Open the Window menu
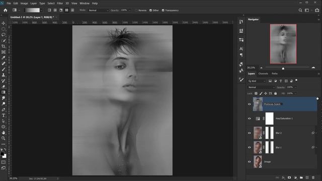Image resolution: width=322 pixels, height=181 pixels. [x=85, y=4]
